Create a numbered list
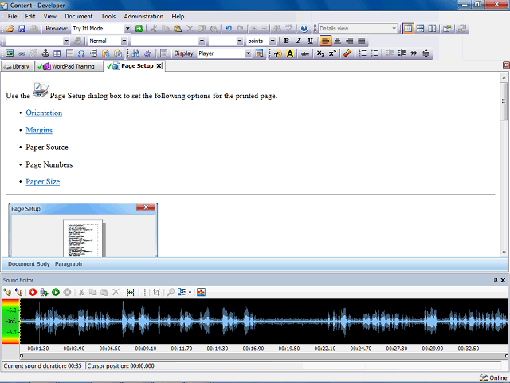The image size is (510, 383). click(x=363, y=53)
